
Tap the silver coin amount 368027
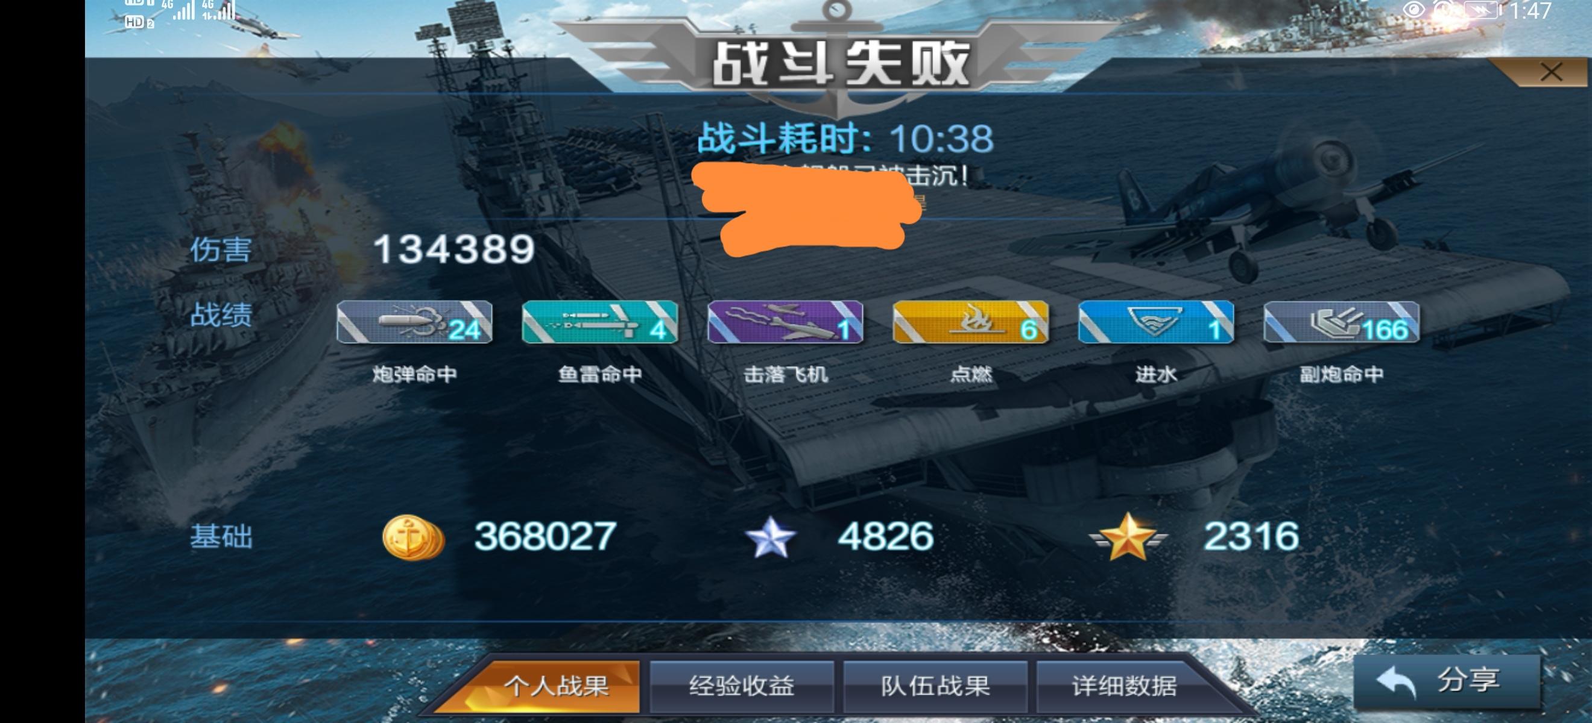(x=545, y=536)
